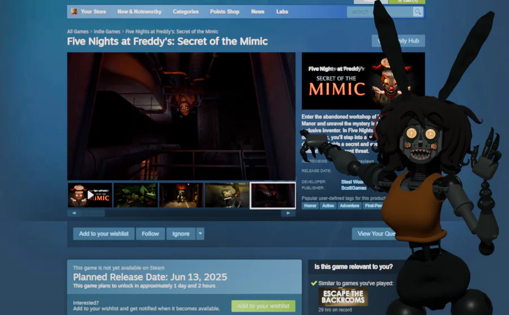Click the Planned Release Date text
The image size is (509, 315).
(x=150, y=277)
